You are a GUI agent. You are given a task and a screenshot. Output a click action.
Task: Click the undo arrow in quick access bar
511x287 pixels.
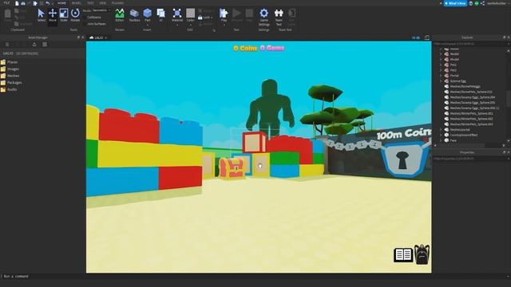pyautogui.click(x=48, y=3)
